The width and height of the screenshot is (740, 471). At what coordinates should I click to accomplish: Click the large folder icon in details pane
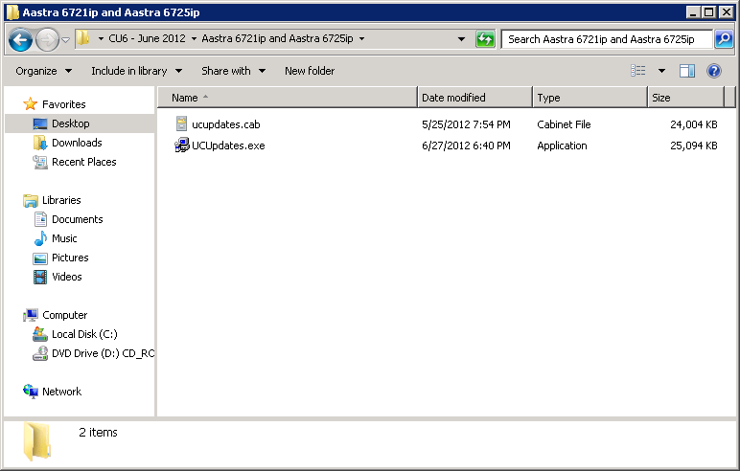click(x=36, y=441)
